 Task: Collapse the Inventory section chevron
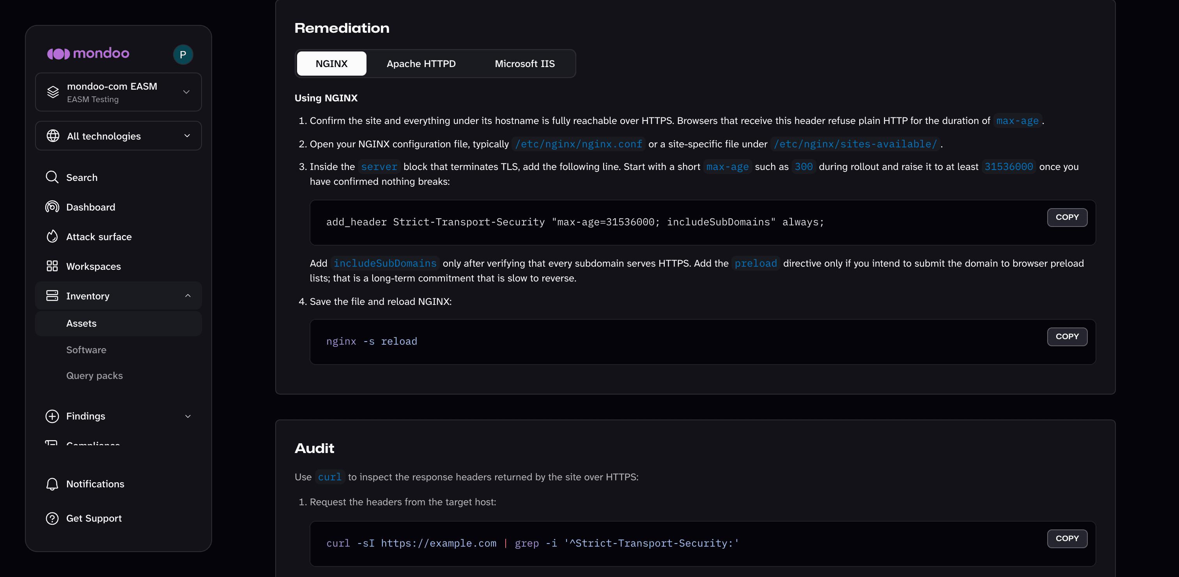point(188,296)
